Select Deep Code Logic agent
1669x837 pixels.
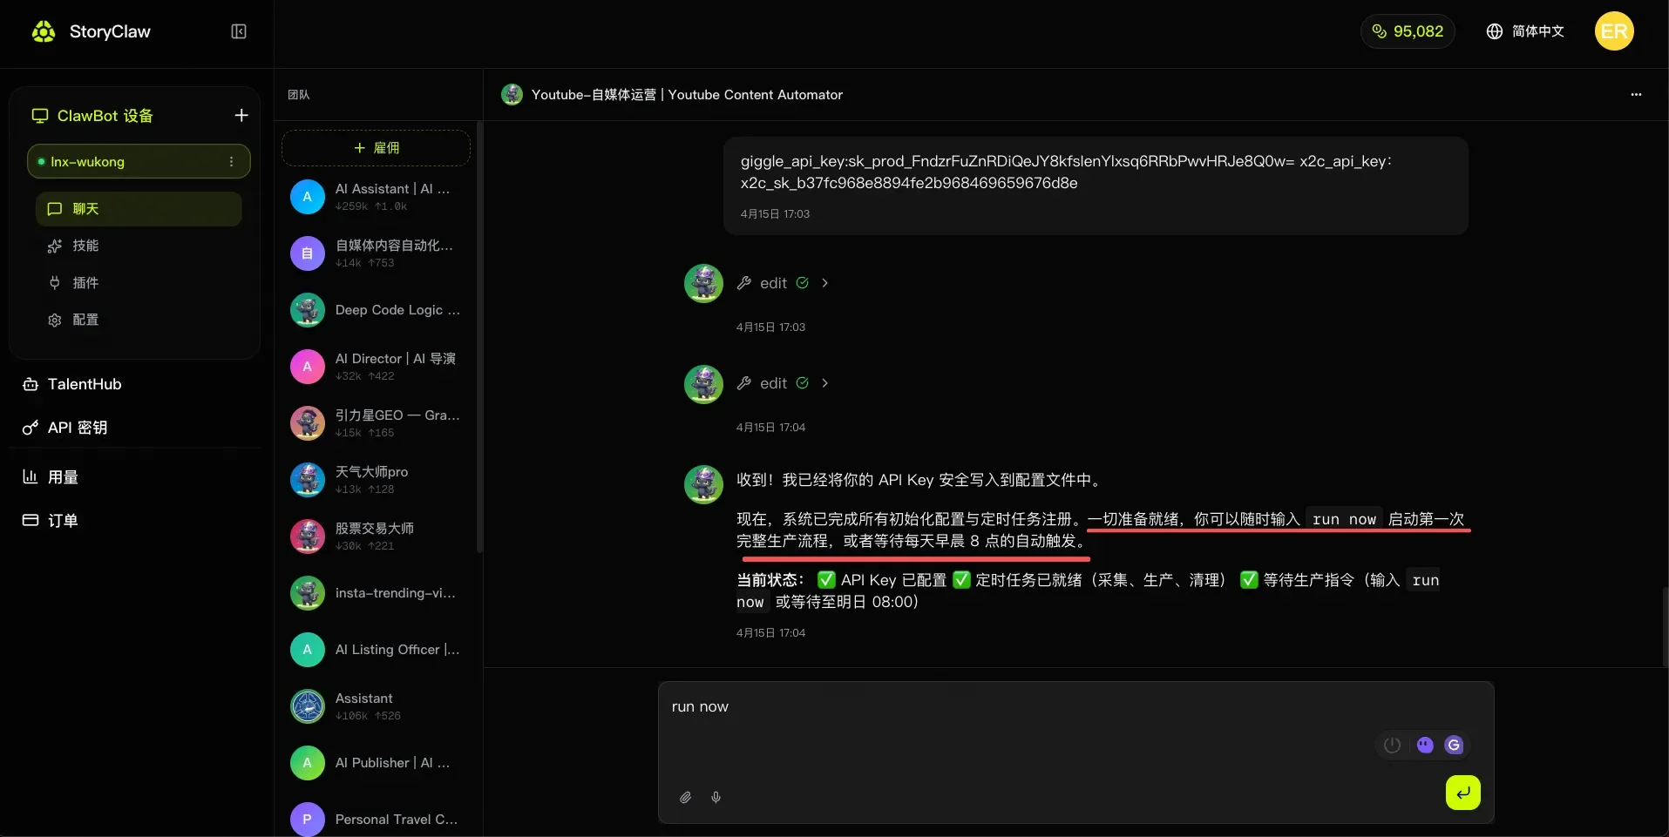pyautogui.click(x=376, y=310)
